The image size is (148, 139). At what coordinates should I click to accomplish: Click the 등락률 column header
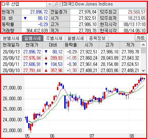click(x=71, y=45)
